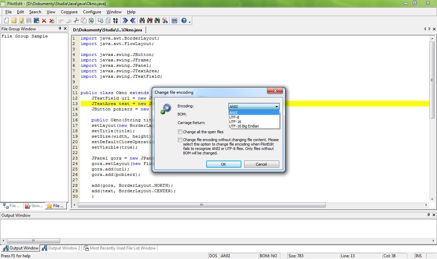The image size is (437, 259).
Task: Click ANSI encoding in status bar
Action: pyautogui.click(x=238, y=256)
